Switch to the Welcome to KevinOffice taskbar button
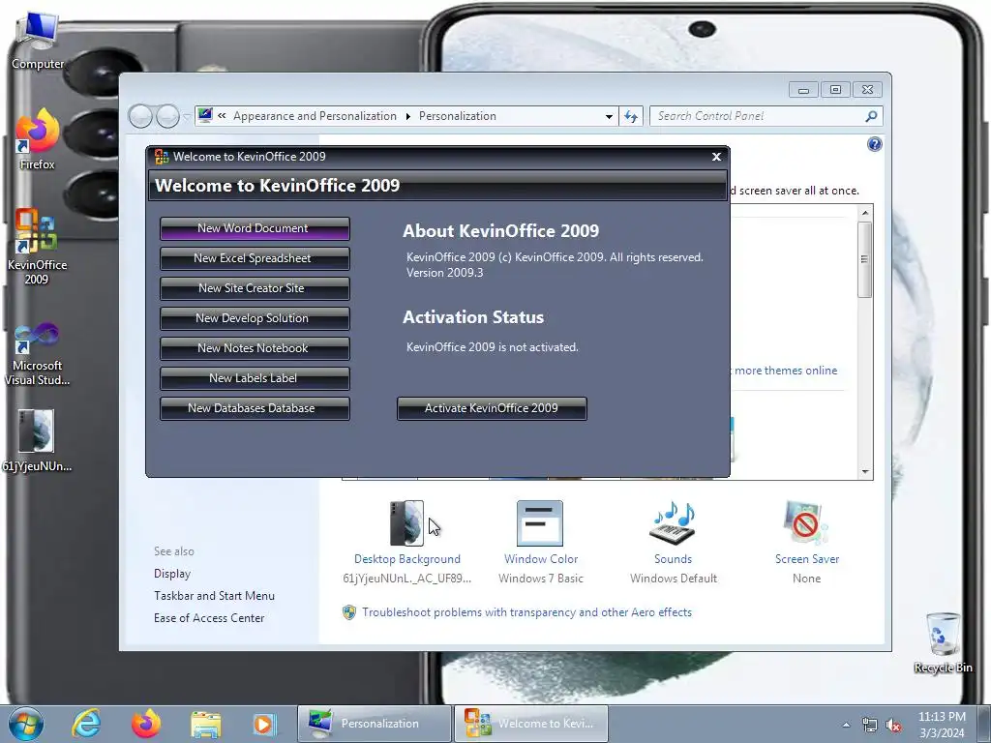The height and width of the screenshot is (743, 991). (x=531, y=724)
